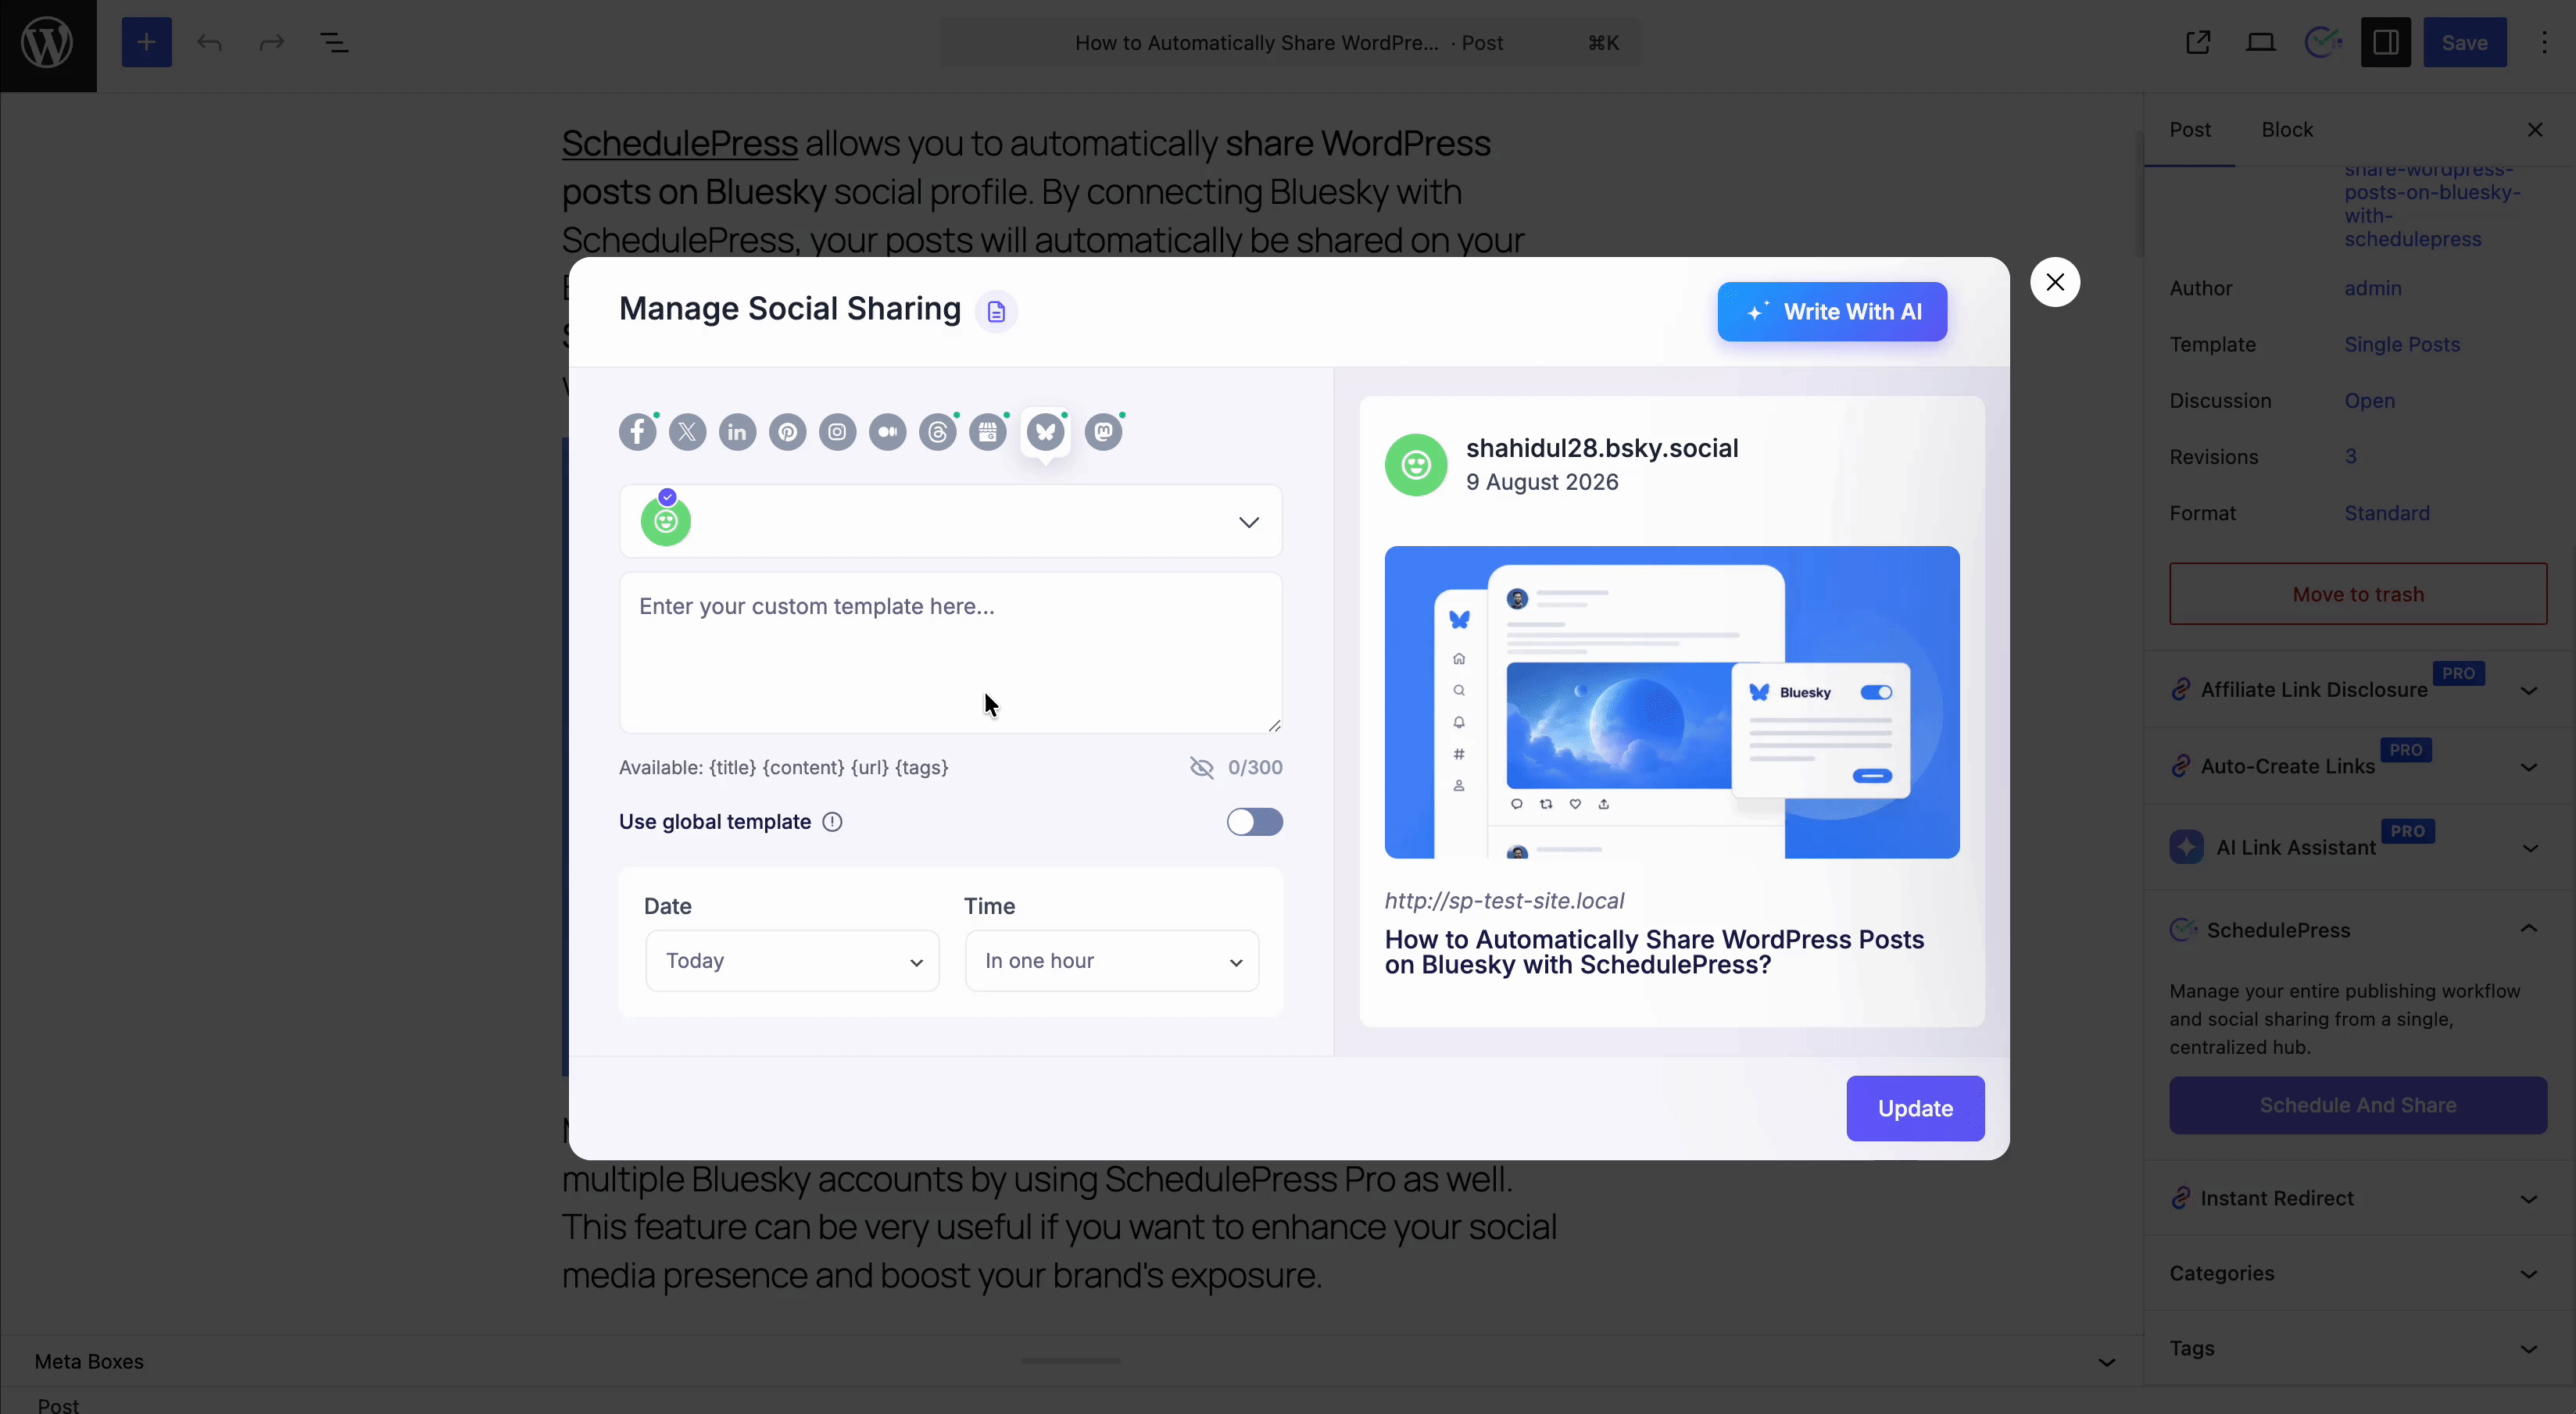Screen dimensions: 2576x1414
Task: Switch to the Post tab
Action: coord(2190,130)
